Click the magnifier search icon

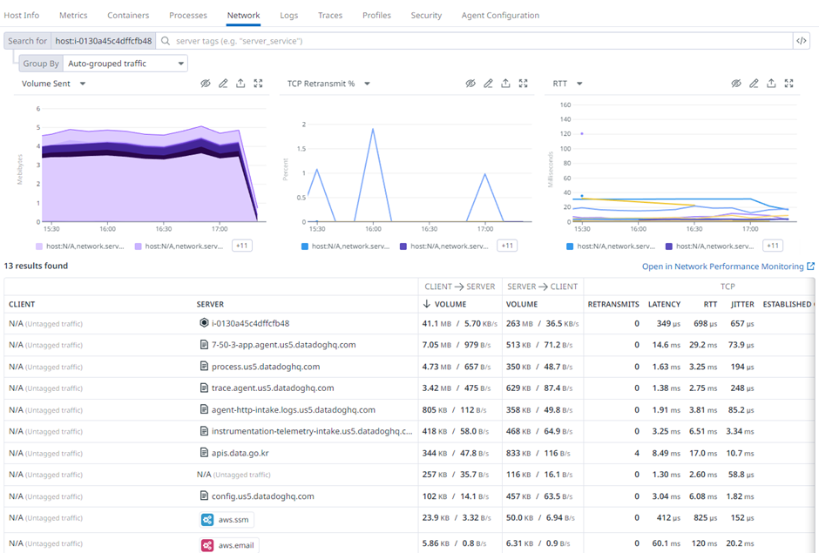pyautogui.click(x=165, y=41)
